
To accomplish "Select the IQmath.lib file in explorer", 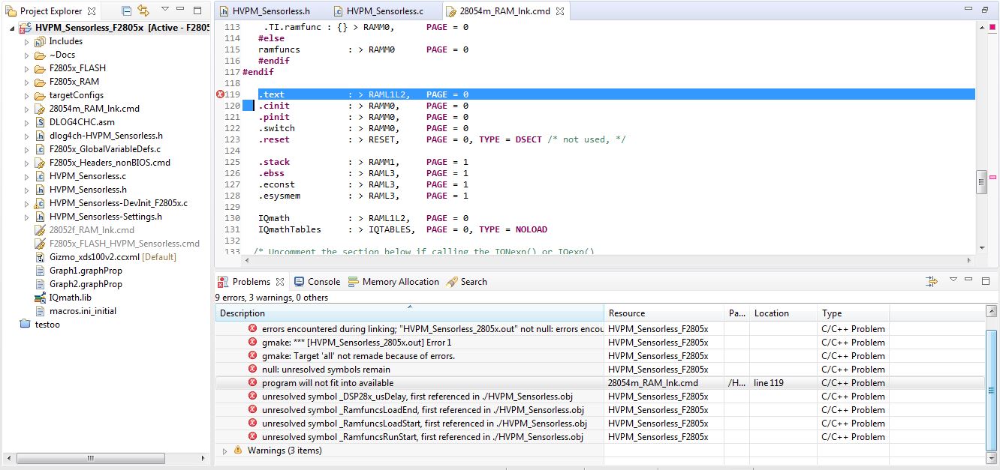I will click(x=70, y=298).
